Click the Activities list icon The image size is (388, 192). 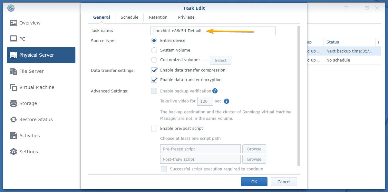(x=14, y=136)
